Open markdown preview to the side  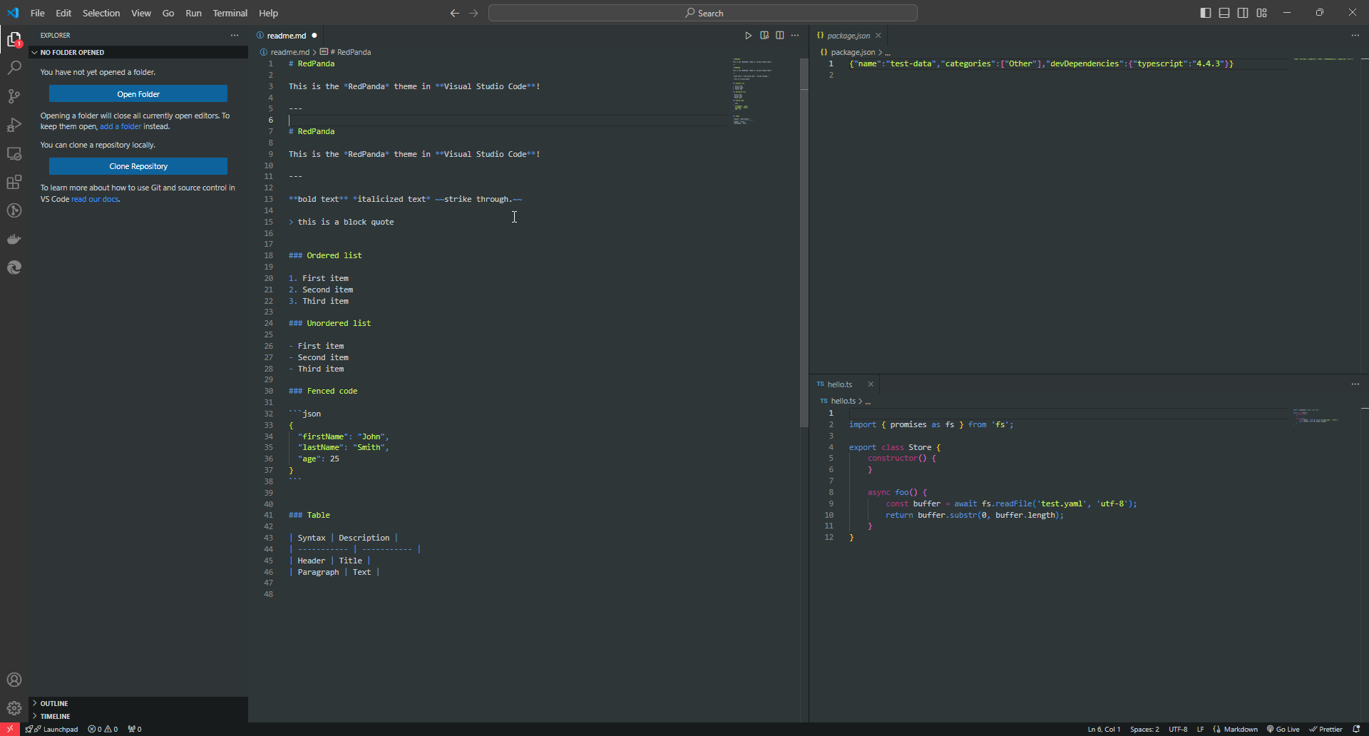[x=764, y=35]
